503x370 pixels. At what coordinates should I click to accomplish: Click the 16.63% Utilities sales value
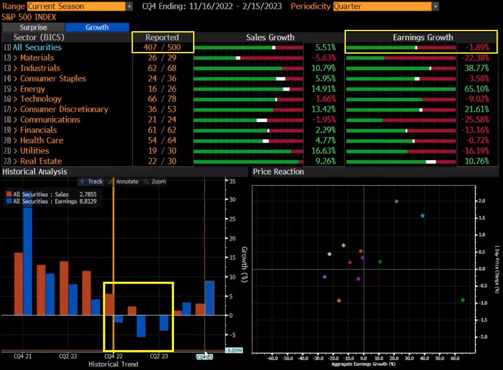point(323,151)
